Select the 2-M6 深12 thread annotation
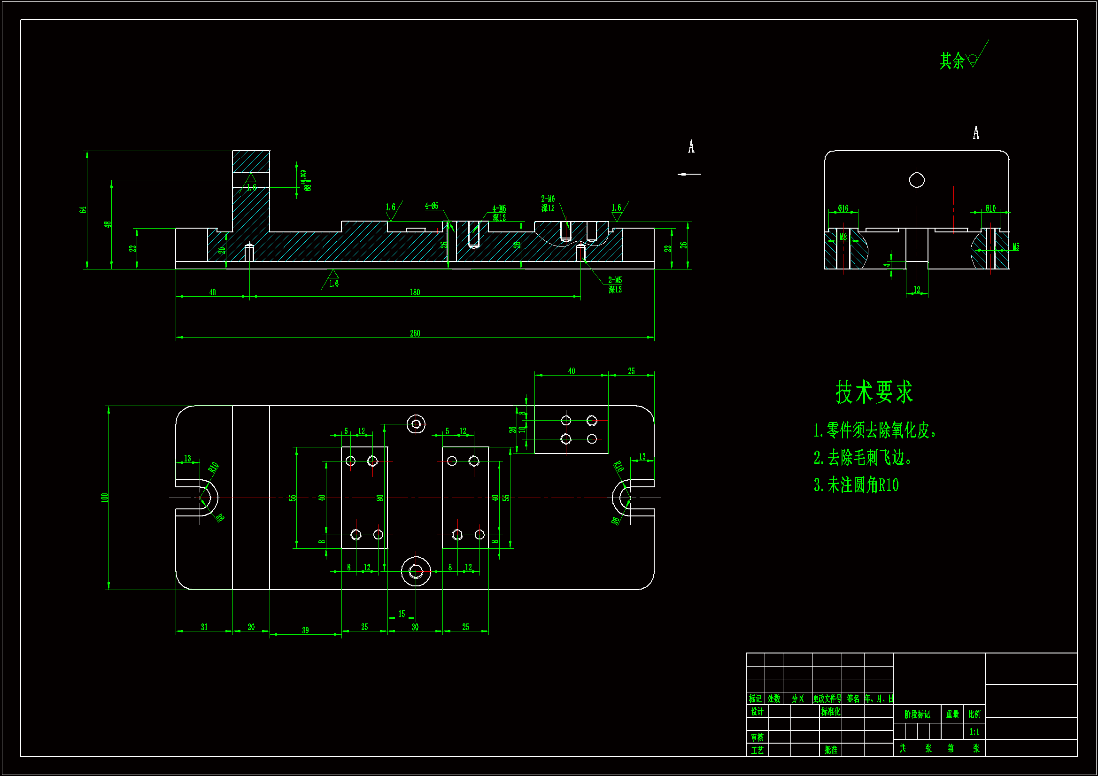 (548, 203)
